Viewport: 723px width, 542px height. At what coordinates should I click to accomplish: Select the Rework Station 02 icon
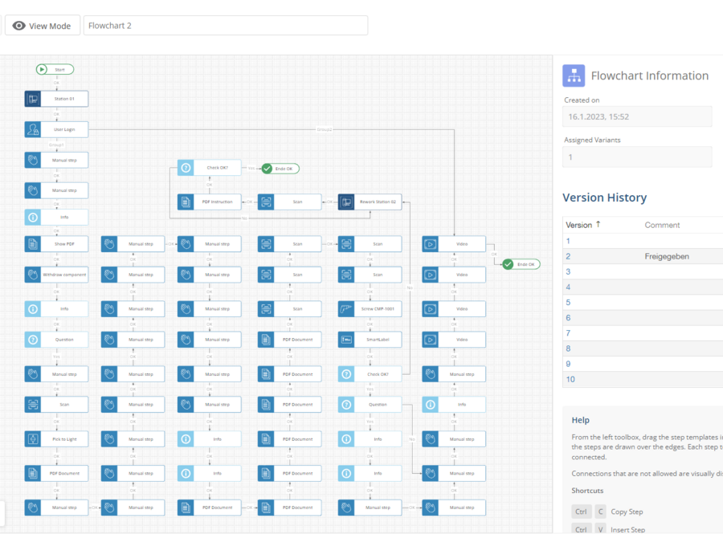[346, 202]
